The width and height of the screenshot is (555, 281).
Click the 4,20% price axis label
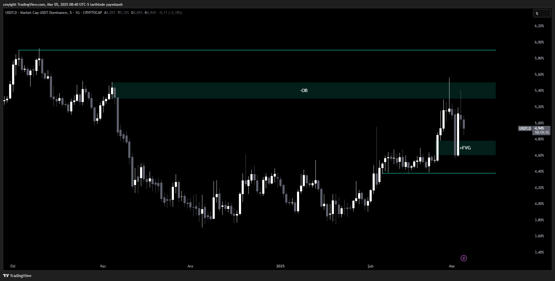tap(539, 188)
